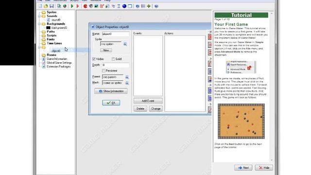Click tutorial scrollbar up arrow
The height and width of the screenshot is (175, 311).
point(272,14)
